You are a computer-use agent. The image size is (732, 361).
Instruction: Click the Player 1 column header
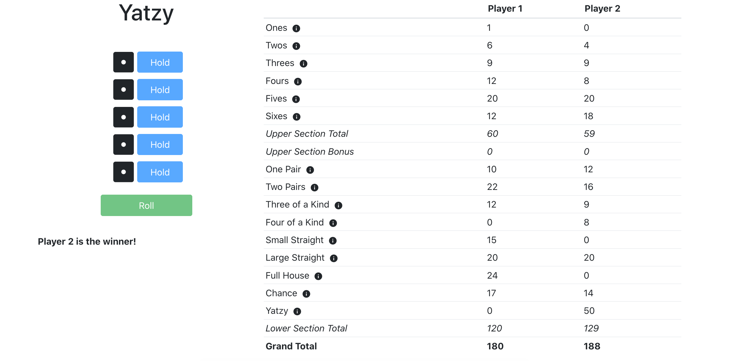(505, 8)
